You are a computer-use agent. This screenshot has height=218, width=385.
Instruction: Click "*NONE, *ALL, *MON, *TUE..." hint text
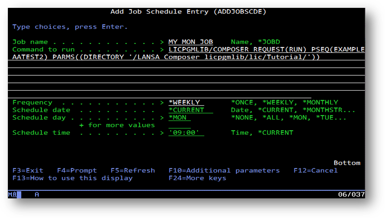[289, 118]
